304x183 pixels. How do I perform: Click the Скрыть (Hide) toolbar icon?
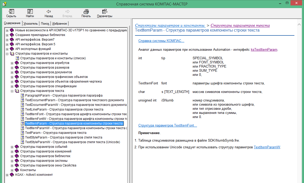coord(11,12)
